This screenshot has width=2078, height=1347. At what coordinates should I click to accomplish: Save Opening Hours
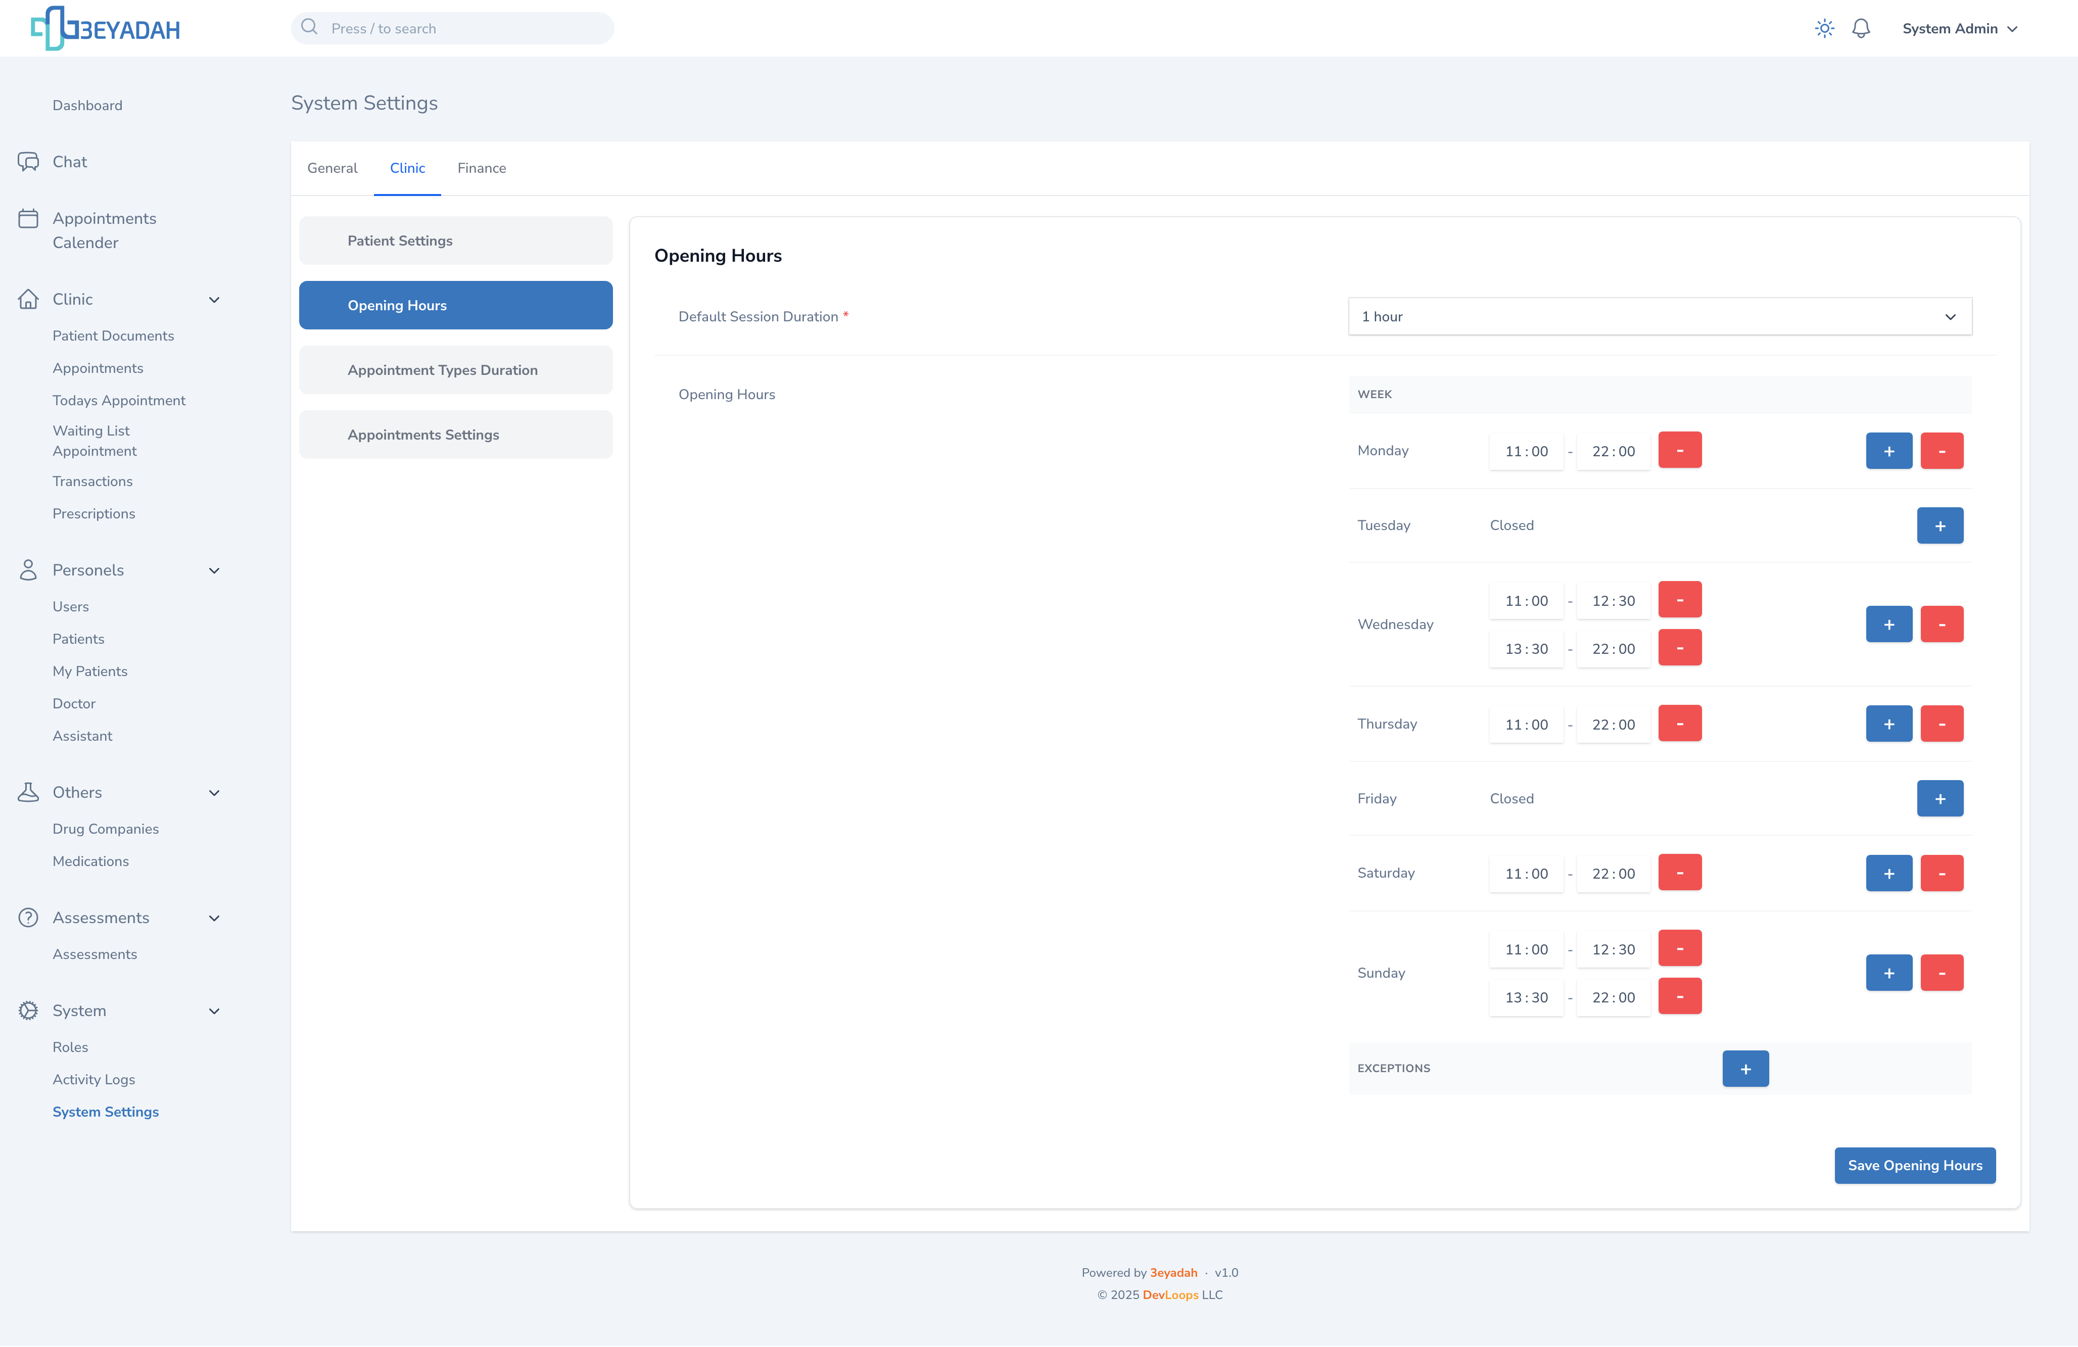[1914, 1166]
